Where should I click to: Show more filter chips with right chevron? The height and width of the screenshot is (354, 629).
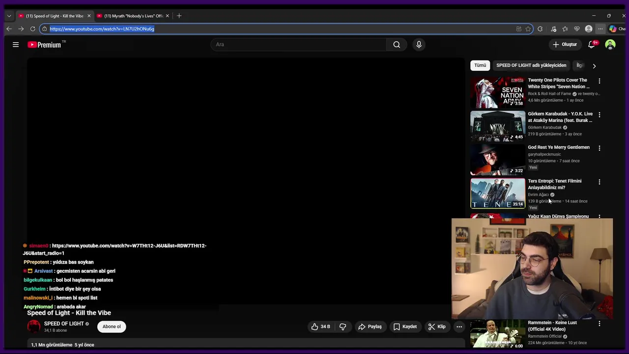(594, 66)
